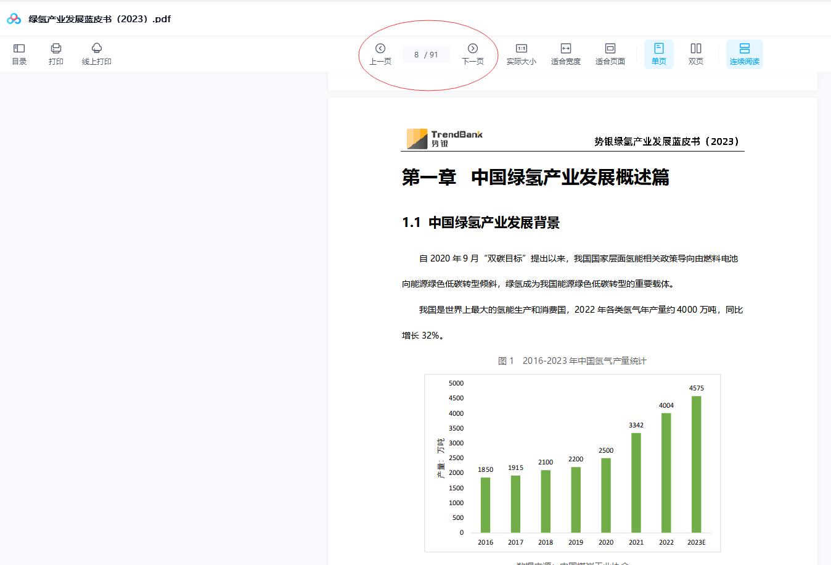Click the TrendBank logo on the page
The image size is (831, 565).
pyautogui.click(x=444, y=139)
